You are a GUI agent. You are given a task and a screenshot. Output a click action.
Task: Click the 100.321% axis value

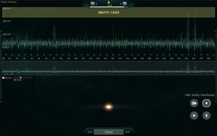pos(7,21)
